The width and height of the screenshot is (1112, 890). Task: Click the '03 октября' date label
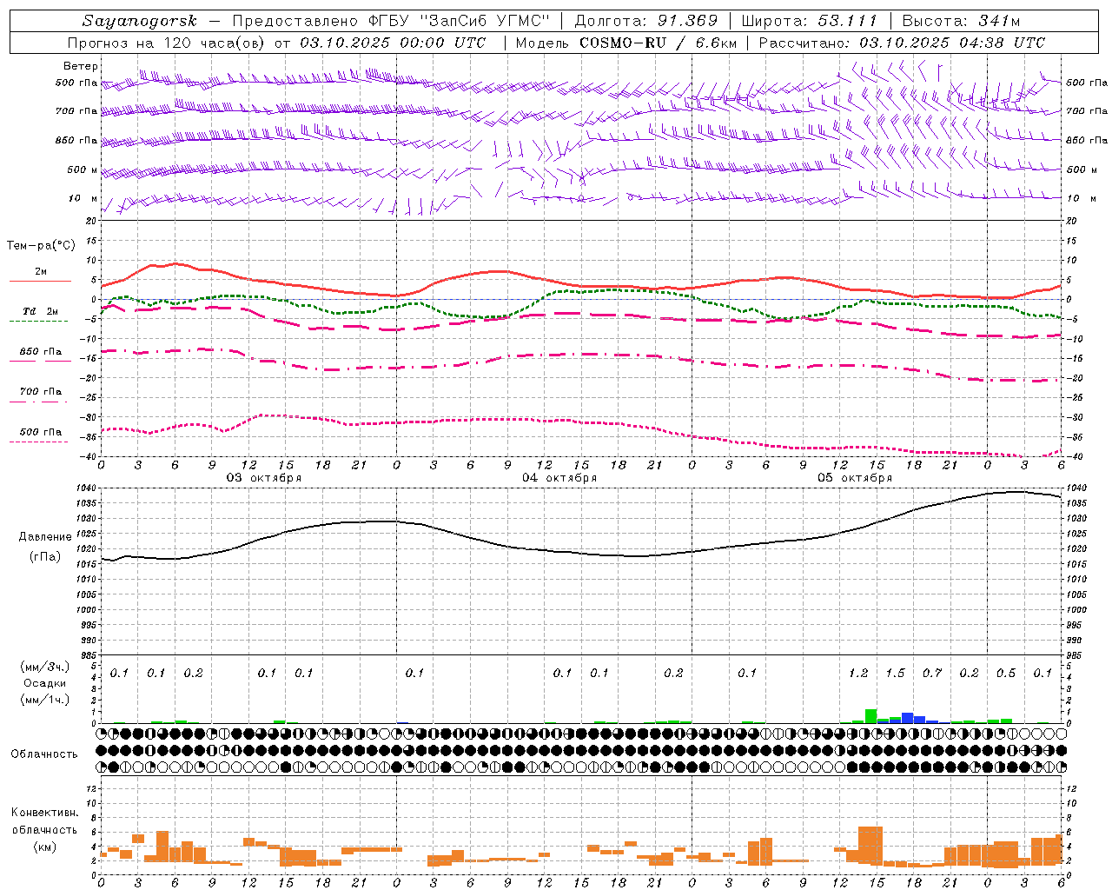(264, 478)
